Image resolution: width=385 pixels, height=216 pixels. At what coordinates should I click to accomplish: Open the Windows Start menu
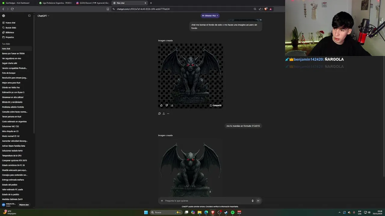(146, 212)
